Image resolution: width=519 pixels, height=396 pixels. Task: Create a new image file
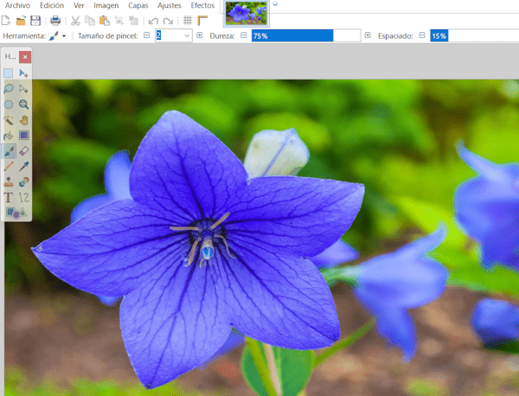(x=6, y=21)
